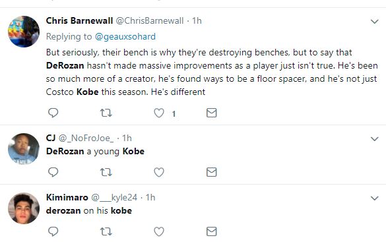Expand the options chevron on CJ's tweet
The image size is (386, 242).
click(x=374, y=139)
